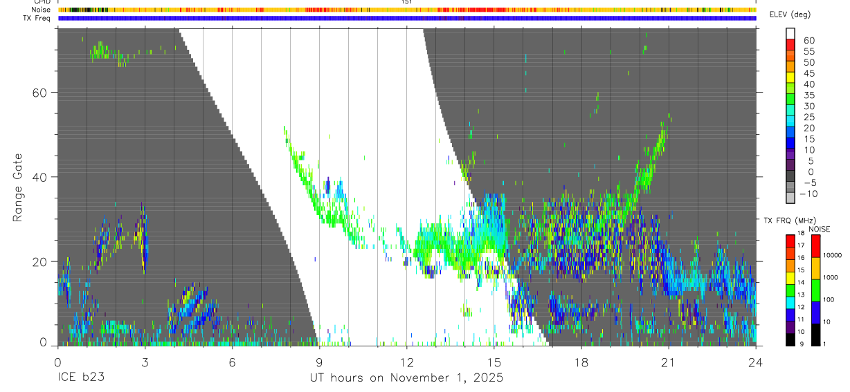
Task: Click the 20 tick on Range Gate axis
Action: (x=41, y=261)
